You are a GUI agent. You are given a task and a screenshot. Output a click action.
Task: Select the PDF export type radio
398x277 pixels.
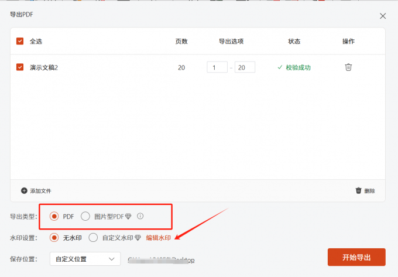[54, 216]
